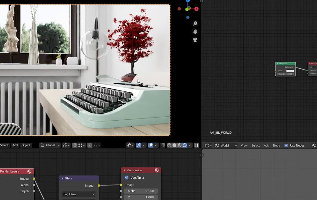Toggle viewport overlays button
Image resolution: width=317 pixels, height=200 pixels.
point(150,145)
